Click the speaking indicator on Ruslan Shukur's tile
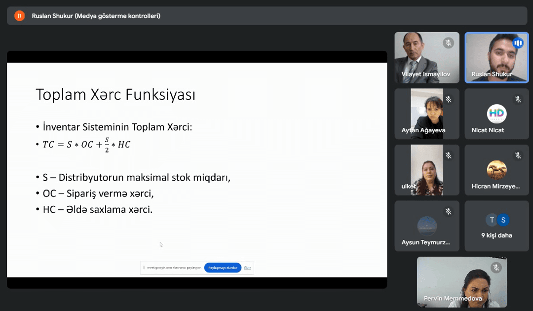This screenshot has width=533, height=311. (x=518, y=43)
